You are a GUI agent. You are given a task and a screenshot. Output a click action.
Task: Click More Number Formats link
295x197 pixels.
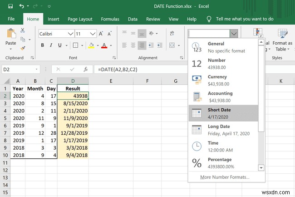tap(225, 177)
